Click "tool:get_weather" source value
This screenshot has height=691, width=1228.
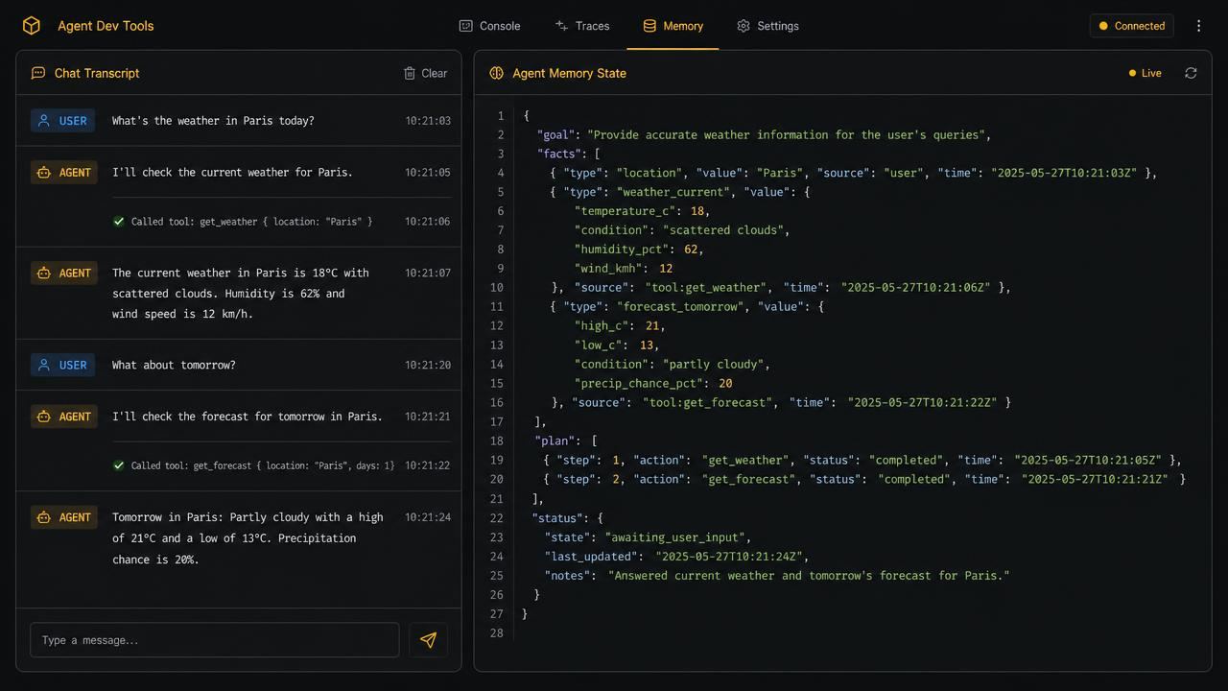click(706, 288)
